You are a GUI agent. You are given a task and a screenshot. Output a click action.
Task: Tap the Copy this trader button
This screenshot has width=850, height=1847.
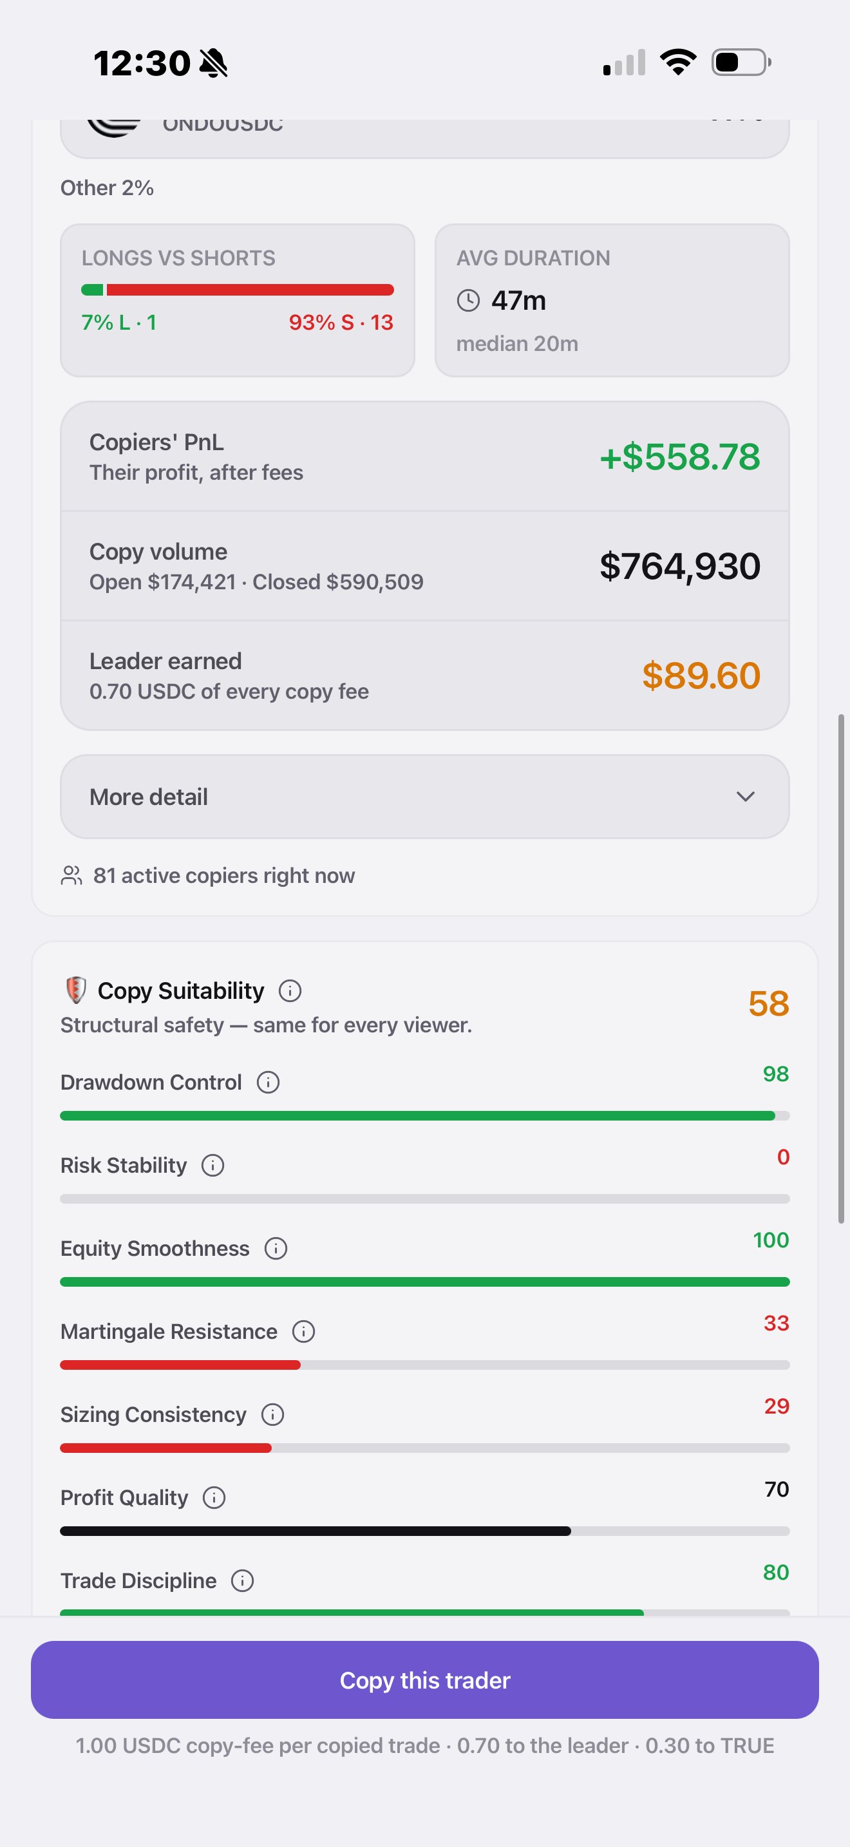point(425,1680)
